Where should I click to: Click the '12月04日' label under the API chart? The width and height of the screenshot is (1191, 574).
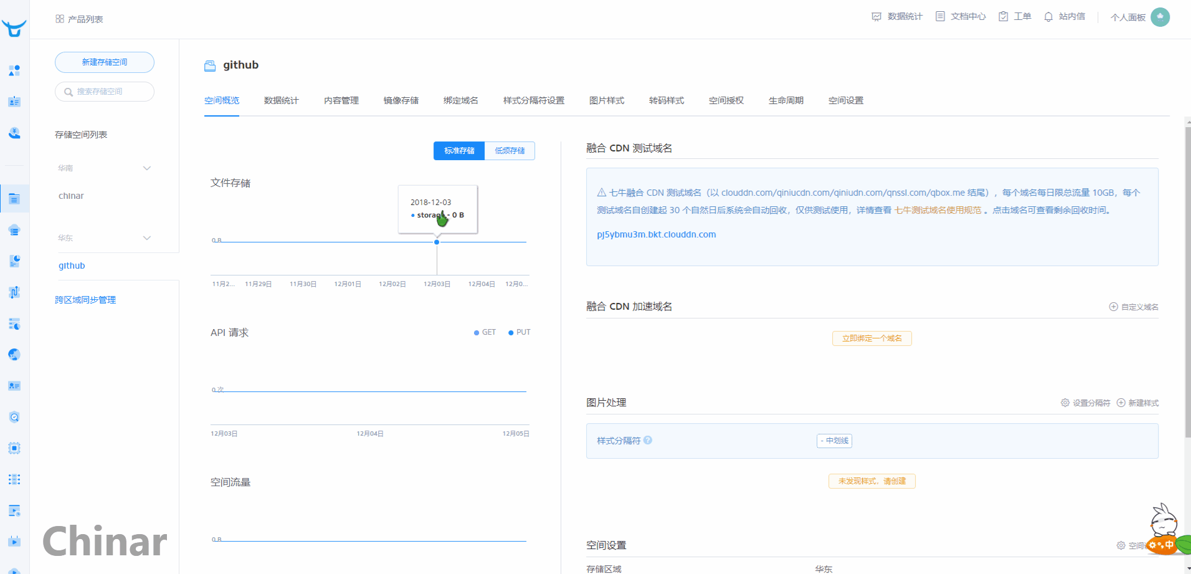(370, 434)
